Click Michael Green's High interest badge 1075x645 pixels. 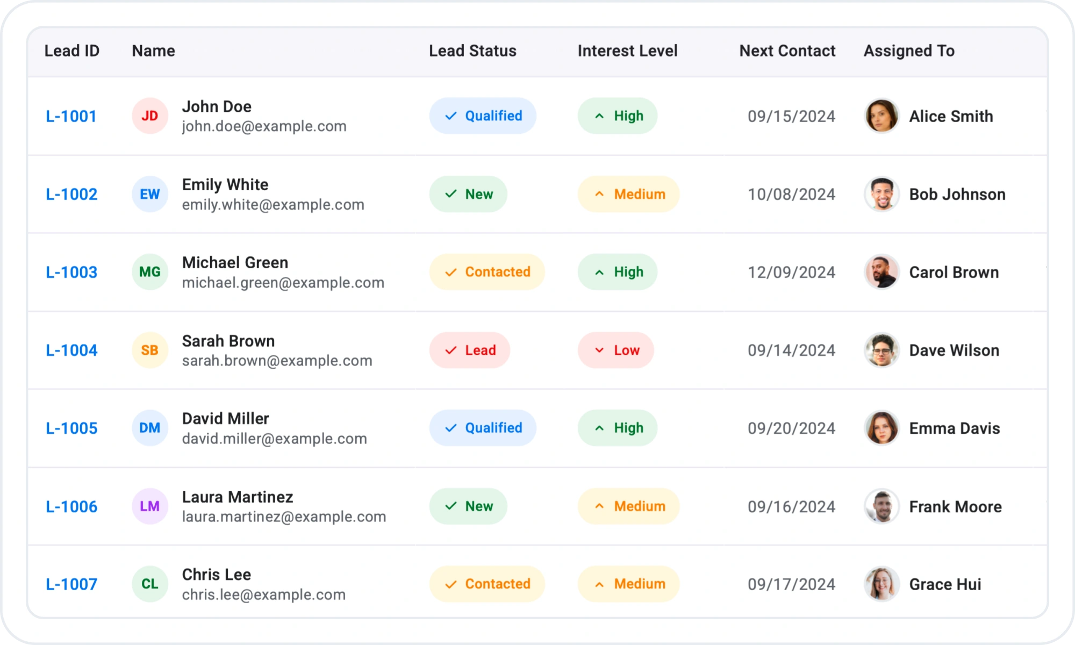click(618, 272)
